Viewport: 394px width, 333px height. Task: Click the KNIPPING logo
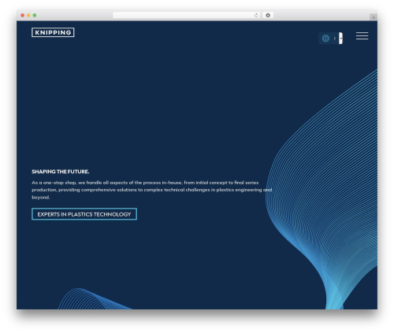(53, 32)
